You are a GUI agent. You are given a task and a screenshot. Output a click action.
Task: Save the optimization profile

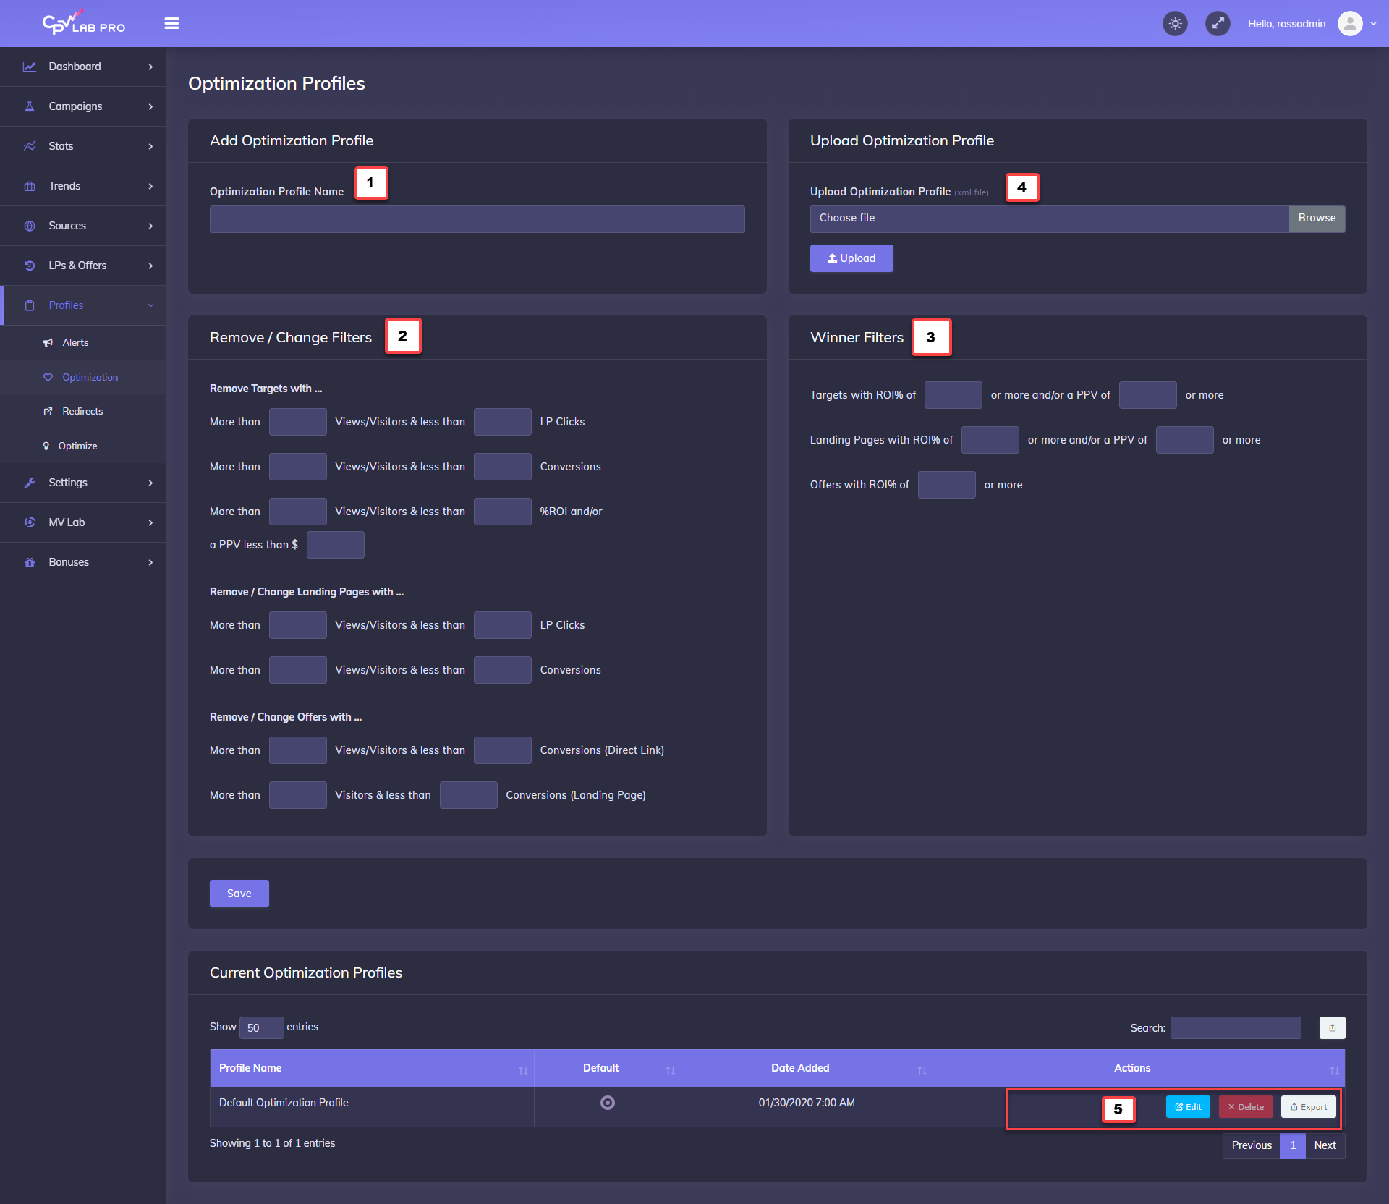click(x=239, y=893)
